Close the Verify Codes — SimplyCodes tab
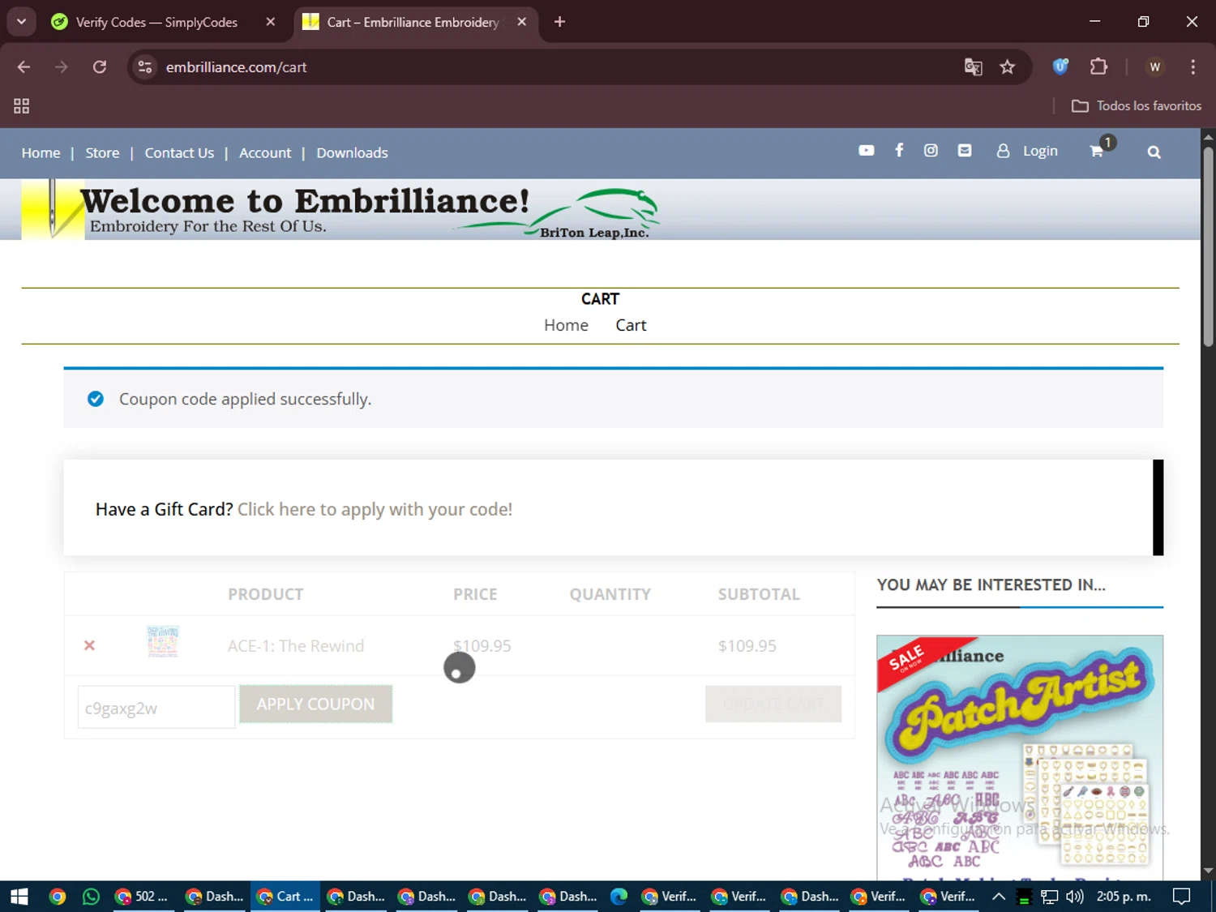 271,22
